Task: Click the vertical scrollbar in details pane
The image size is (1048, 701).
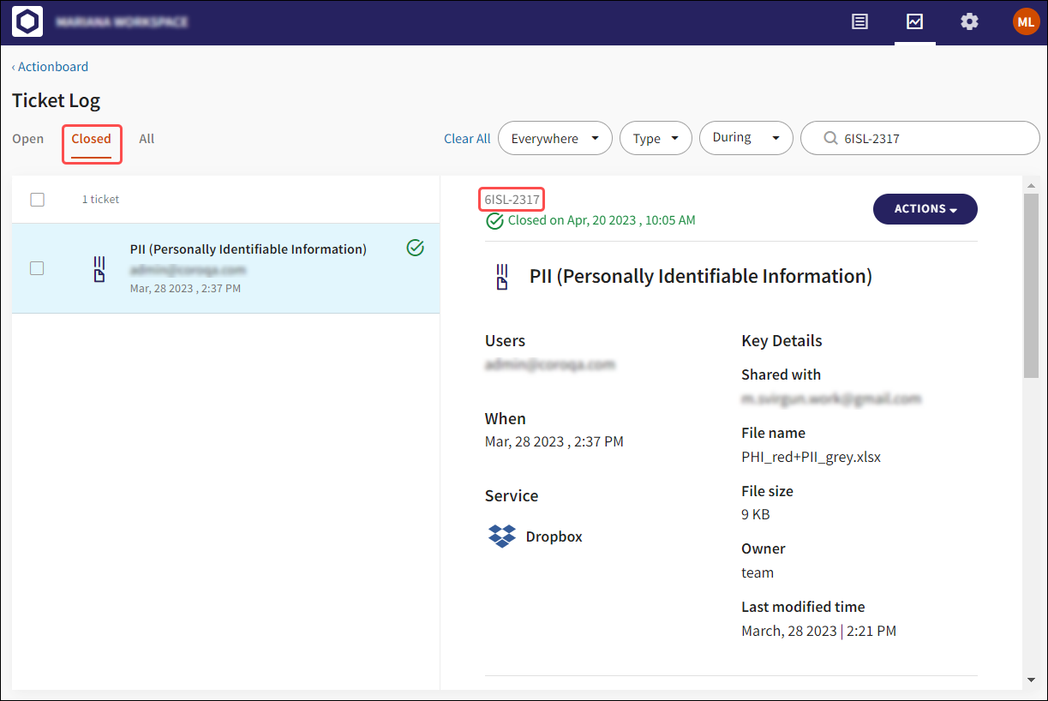Action: coord(1031,285)
